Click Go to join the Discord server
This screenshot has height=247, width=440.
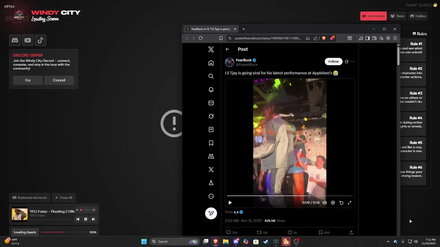click(x=28, y=80)
